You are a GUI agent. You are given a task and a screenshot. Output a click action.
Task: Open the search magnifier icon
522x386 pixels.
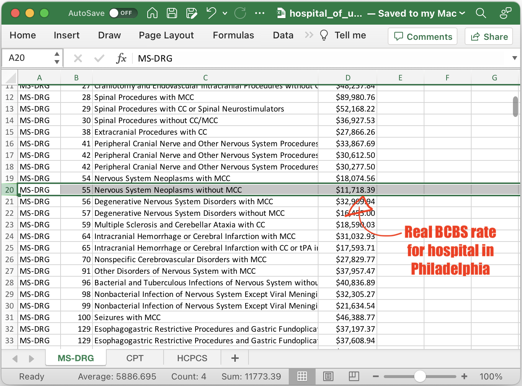pyautogui.click(x=481, y=13)
